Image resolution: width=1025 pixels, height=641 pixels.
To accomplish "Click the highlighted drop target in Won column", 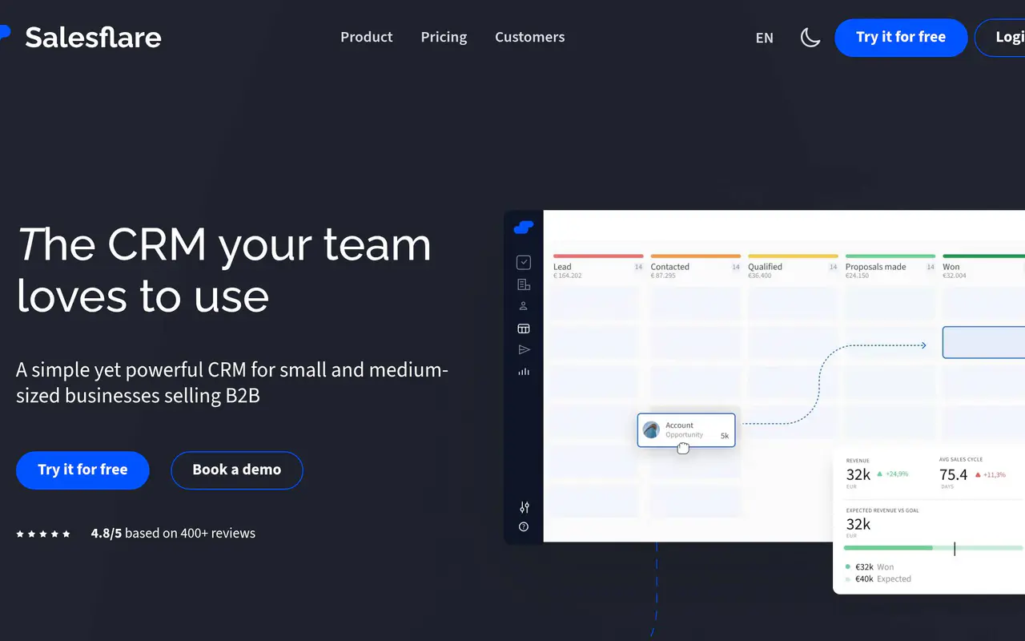I will click(x=983, y=342).
